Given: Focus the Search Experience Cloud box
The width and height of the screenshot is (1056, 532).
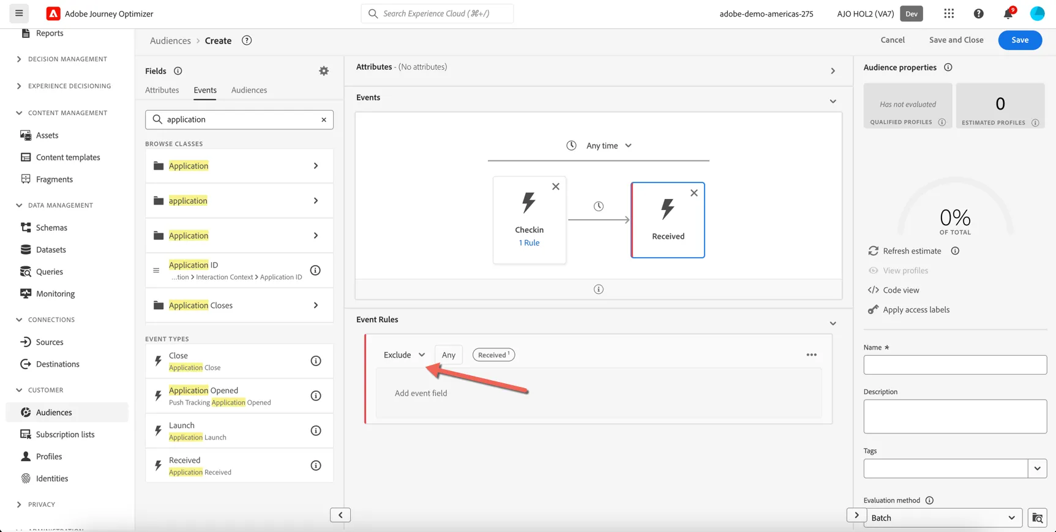Looking at the screenshot, I should point(437,13).
